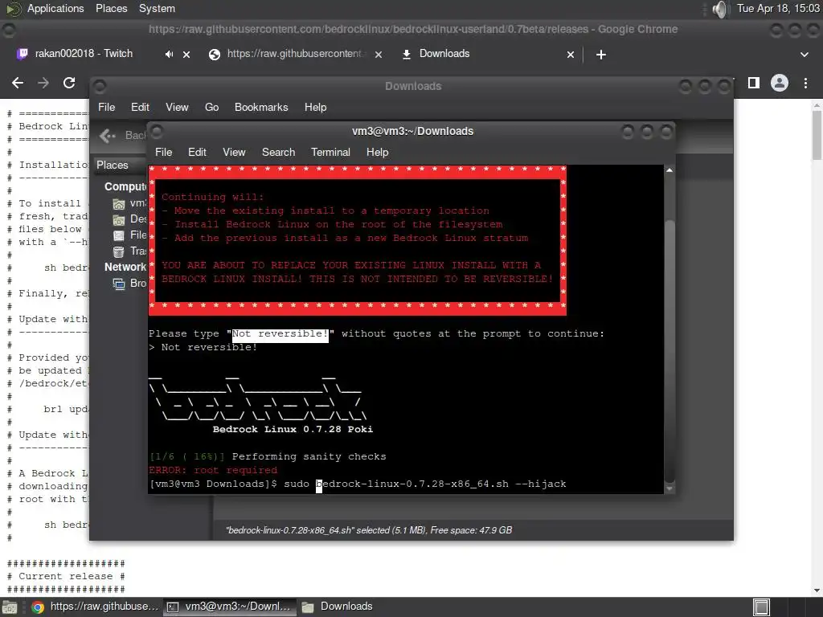Click highlighted "Not reversible!" text in terminal

[x=280, y=334]
